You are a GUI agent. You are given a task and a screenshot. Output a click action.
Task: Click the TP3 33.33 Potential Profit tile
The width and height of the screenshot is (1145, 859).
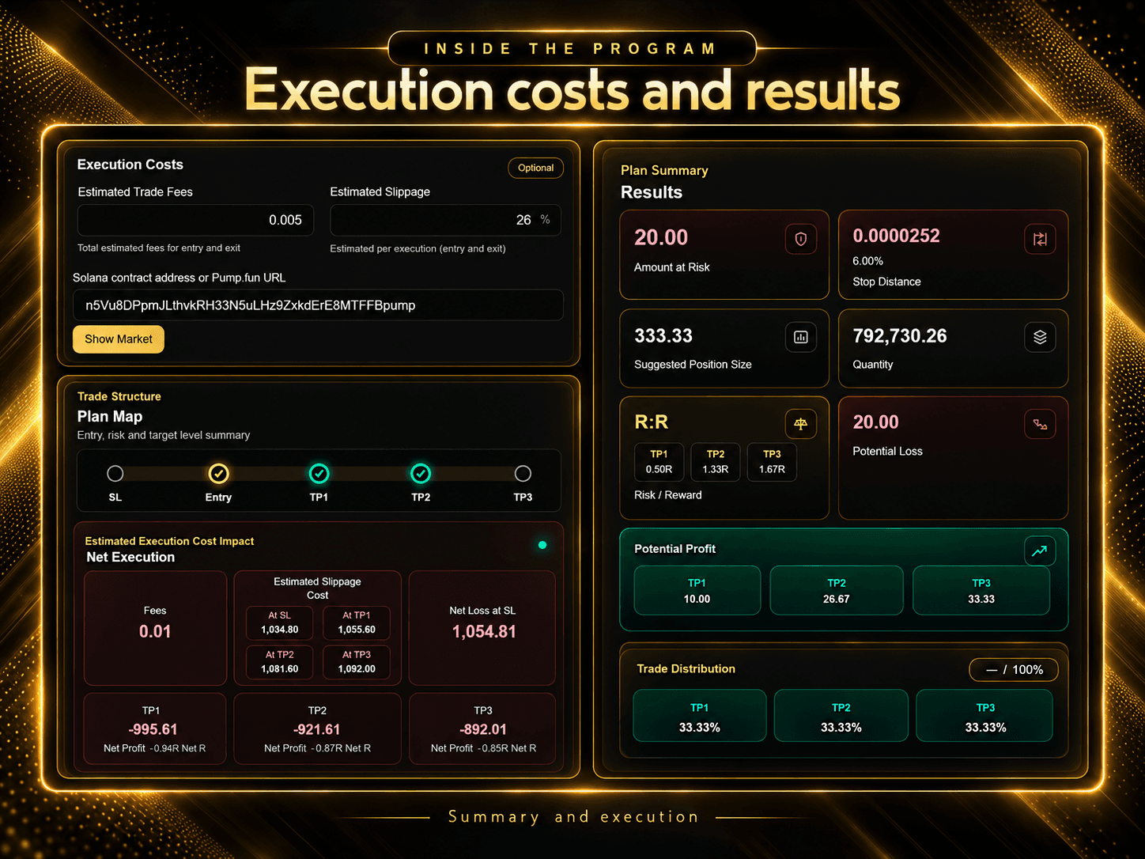[981, 590]
